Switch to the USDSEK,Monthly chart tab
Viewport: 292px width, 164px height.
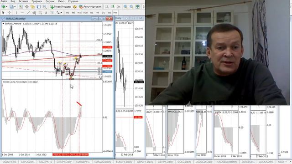click(x=227, y=162)
